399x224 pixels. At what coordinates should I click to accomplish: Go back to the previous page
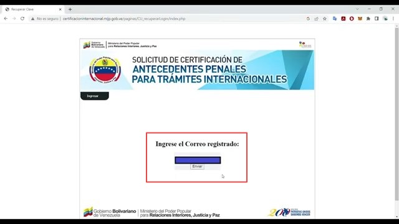point(6,19)
